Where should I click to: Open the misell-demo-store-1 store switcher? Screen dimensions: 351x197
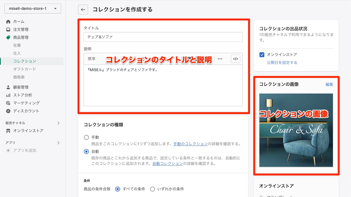click(x=33, y=8)
